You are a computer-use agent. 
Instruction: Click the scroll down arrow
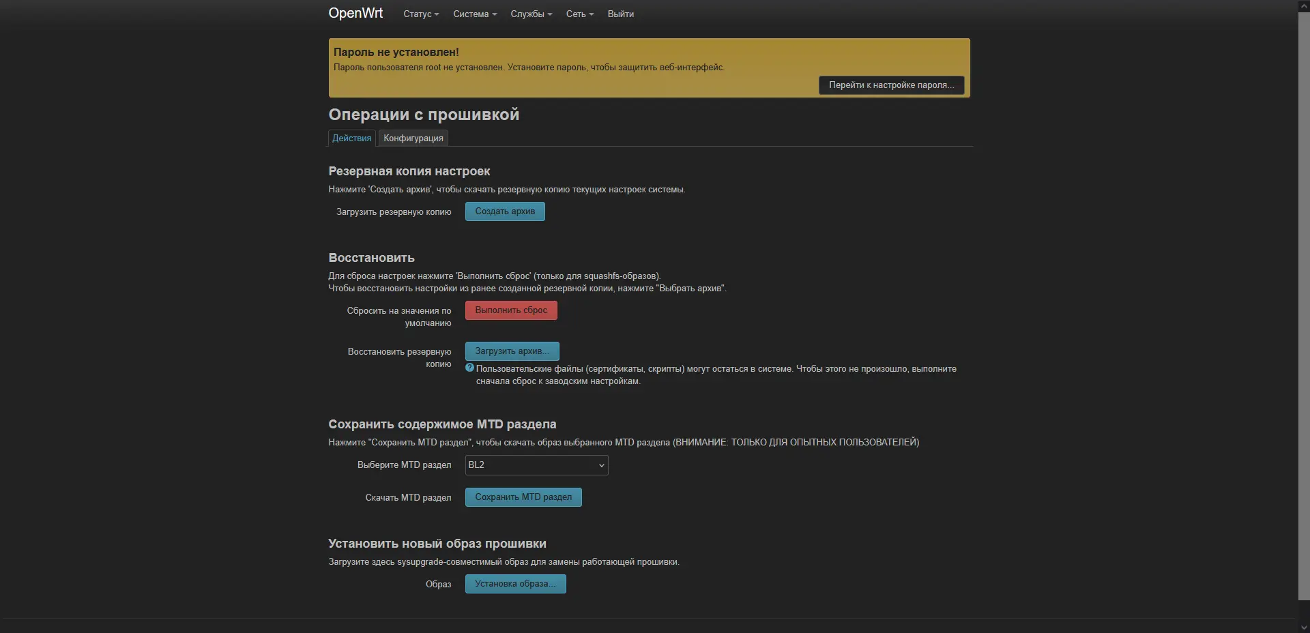click(x=1304, y=628)
